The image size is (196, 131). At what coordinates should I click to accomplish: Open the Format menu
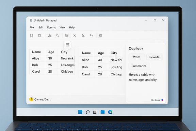[x=51, y=27]
